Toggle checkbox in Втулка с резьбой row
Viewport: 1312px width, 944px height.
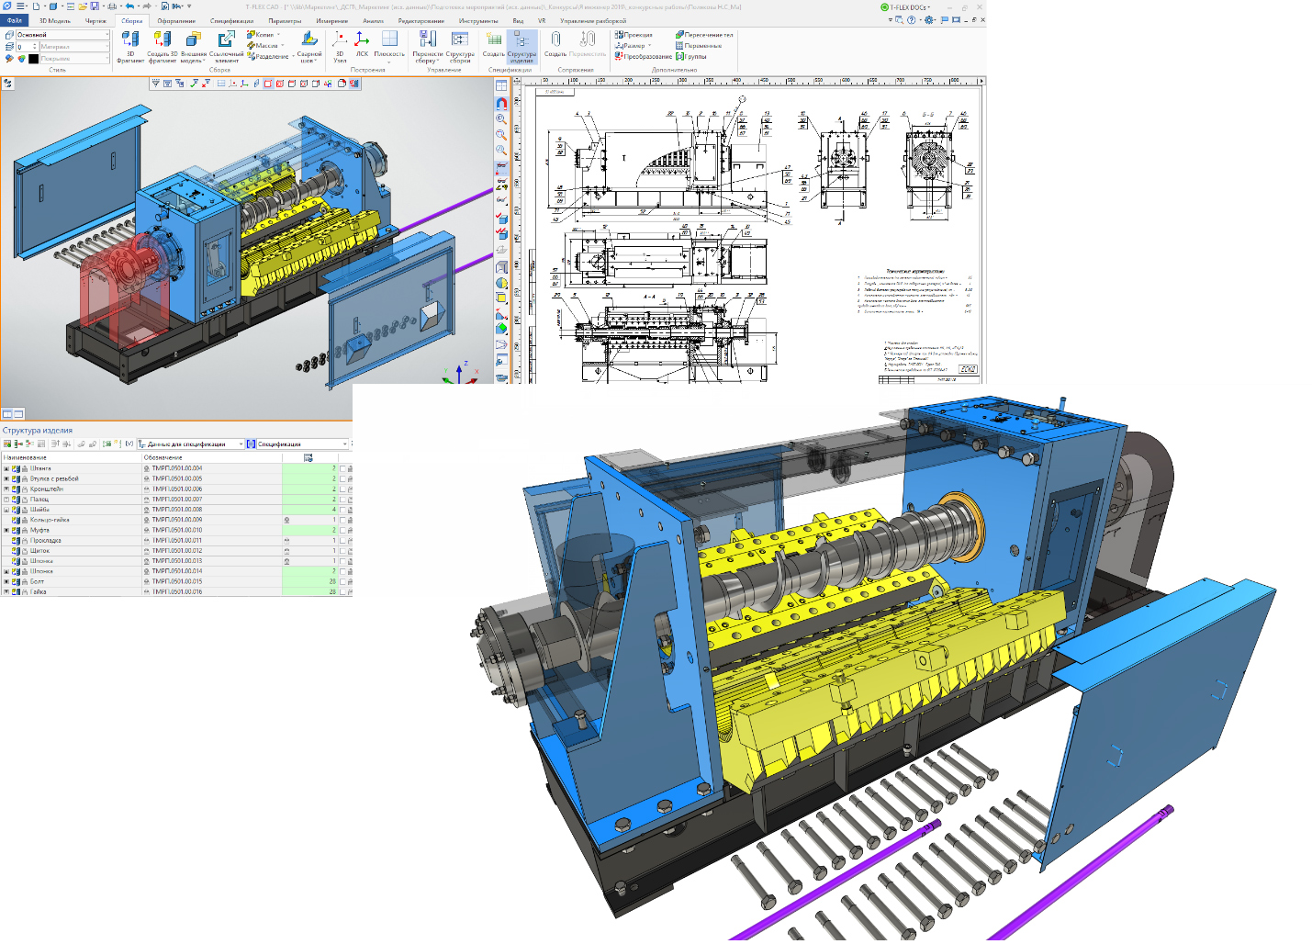pos(343,478)
